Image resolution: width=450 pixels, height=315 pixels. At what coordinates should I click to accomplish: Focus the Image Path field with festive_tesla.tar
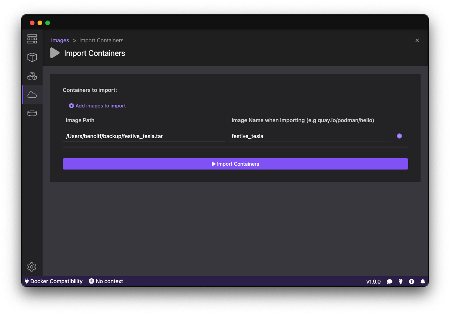(x=144, y=136)
